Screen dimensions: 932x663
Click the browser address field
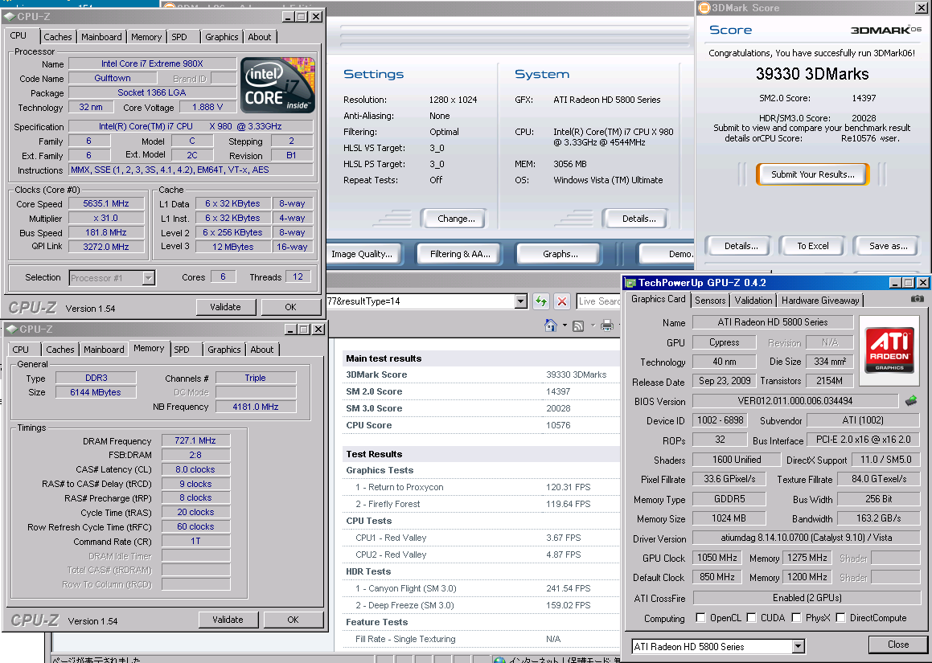click(x=421, y=301)
